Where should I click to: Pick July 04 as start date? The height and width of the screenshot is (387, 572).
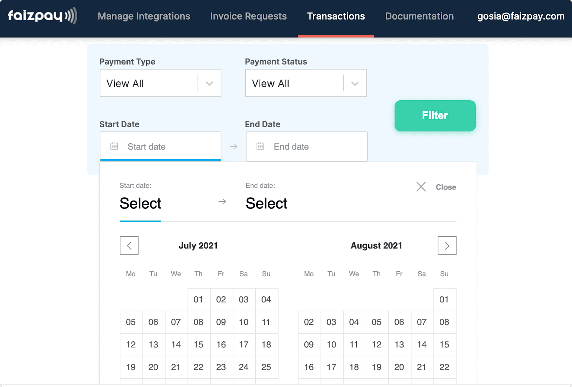266,300
